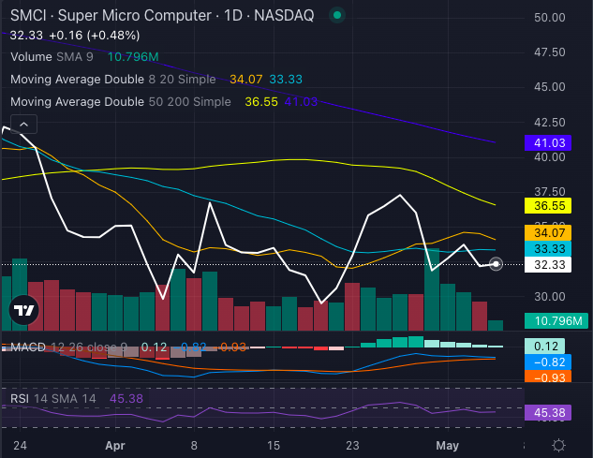Screen dimensions: 593x458
Task: Click the 45.38 RSI axis label
Action: pos(548,413)
